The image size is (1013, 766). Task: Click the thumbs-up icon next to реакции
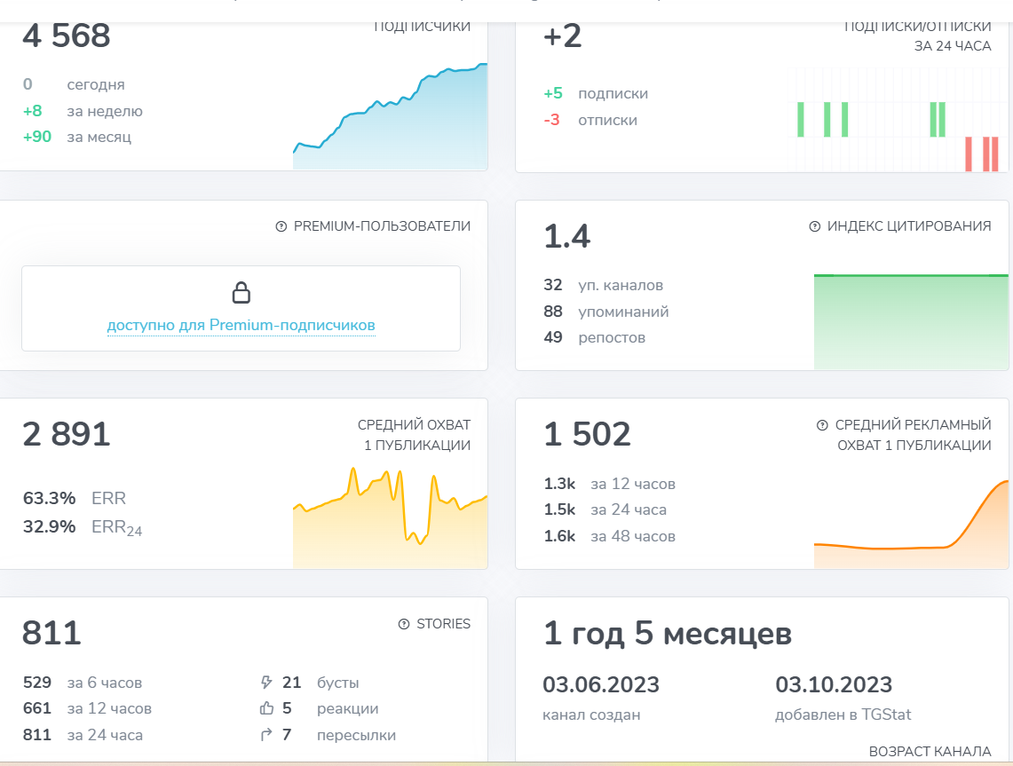pyautogui.click(x=265, y=708)
